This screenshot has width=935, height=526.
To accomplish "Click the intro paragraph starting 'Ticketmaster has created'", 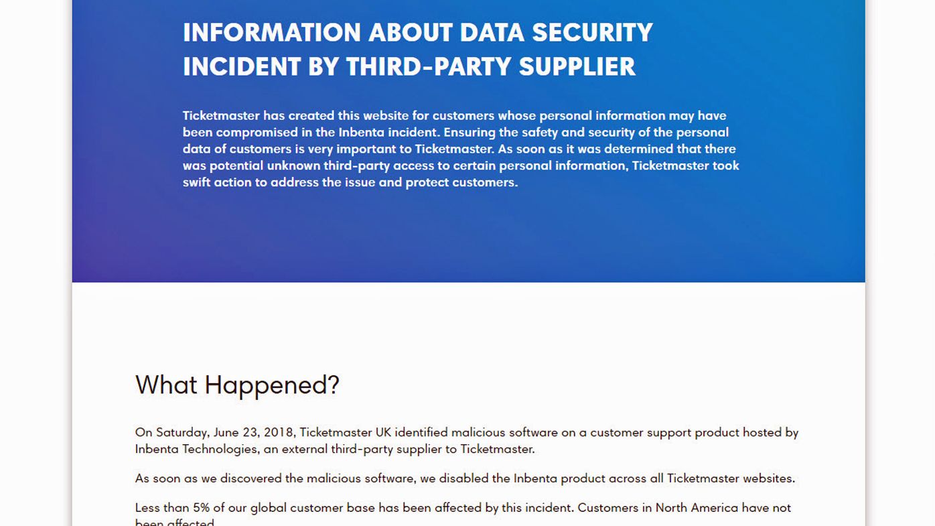I will [x=461, y=149].
